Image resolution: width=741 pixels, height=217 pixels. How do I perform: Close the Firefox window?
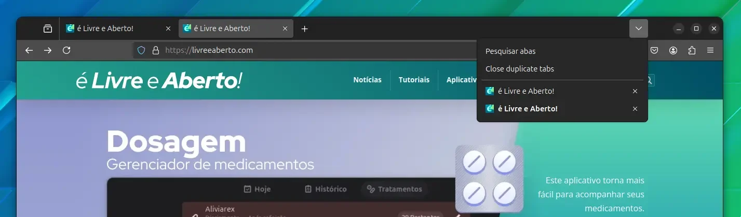click(714, 28)
